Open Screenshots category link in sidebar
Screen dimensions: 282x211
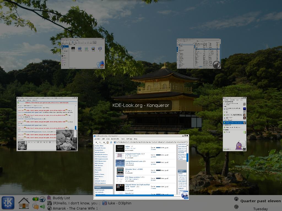tap(99, 150)
